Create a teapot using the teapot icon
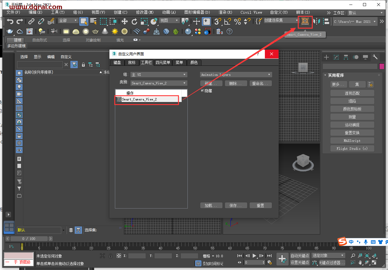The height and width of the screenshot is (270, 388). point(95,31)
